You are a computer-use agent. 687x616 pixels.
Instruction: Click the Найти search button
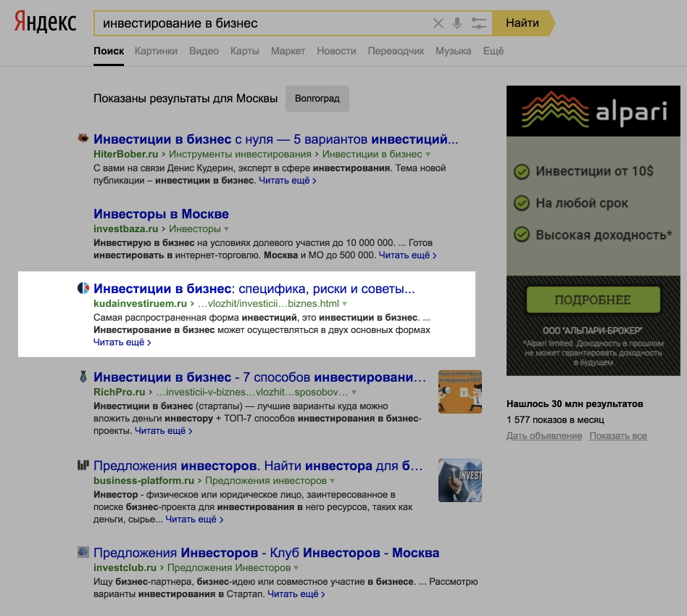pos(522,23)
